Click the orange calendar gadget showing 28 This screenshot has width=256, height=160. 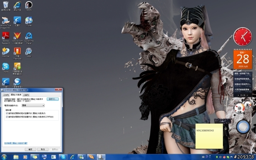[x=243, y=59]
